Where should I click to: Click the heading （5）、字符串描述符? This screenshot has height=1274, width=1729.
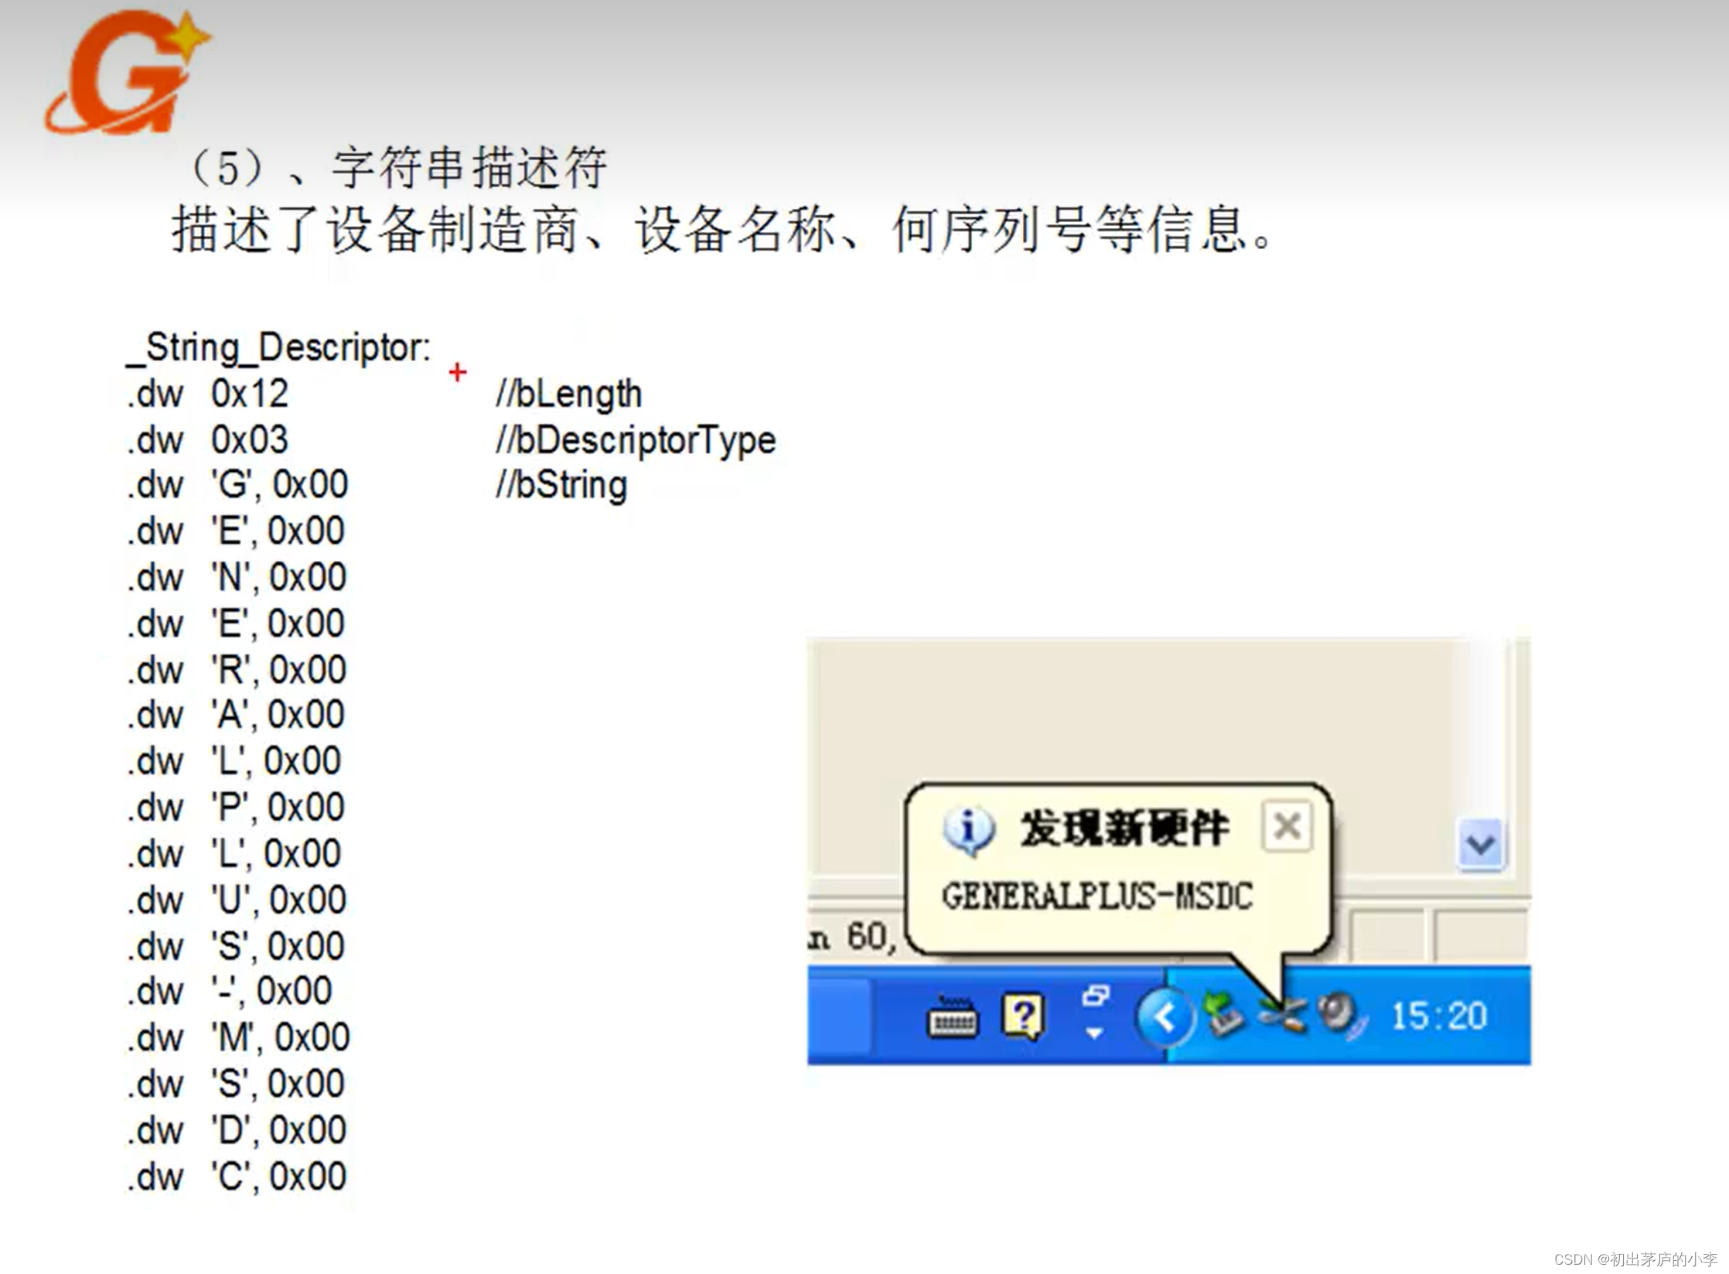point(397,168)
